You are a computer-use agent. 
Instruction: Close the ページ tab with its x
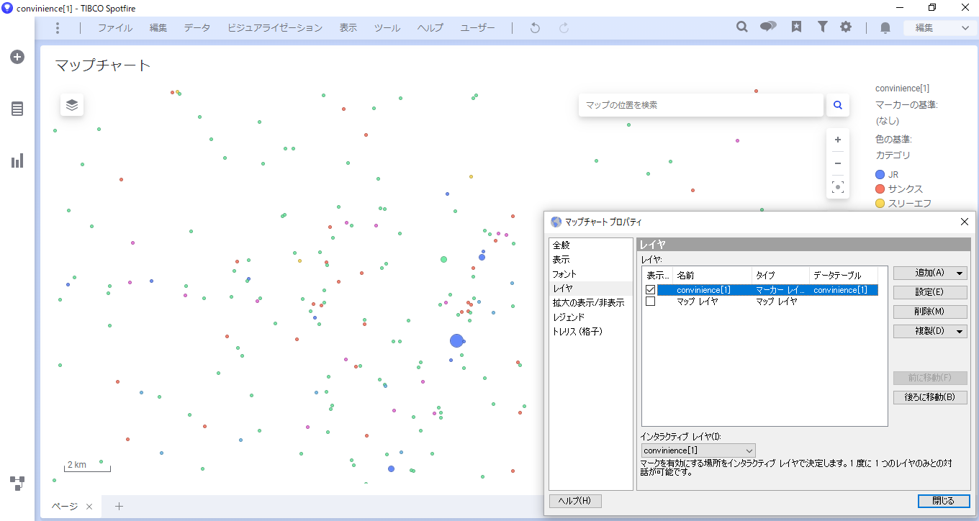pos(89,507)
